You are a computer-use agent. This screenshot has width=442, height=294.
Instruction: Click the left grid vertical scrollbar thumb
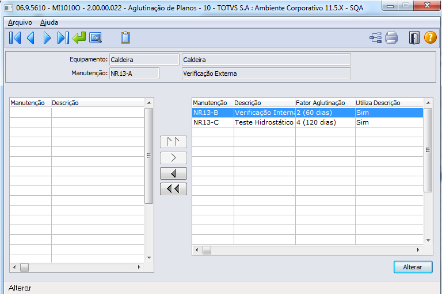pyautogui.click(x=149, y=156)
